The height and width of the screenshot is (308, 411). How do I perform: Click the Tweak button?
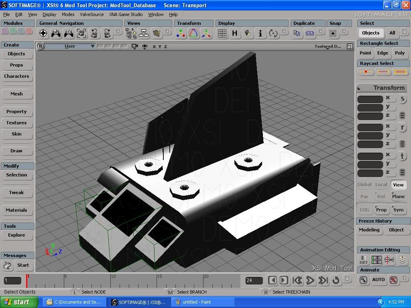(x=16, y=192)
